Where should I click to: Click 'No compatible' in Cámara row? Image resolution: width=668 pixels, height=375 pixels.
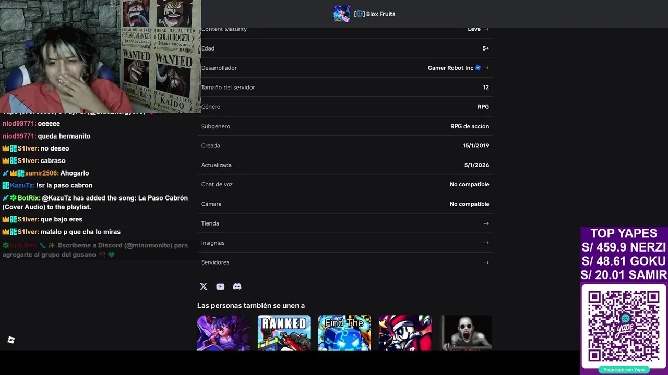click(469, 204)
